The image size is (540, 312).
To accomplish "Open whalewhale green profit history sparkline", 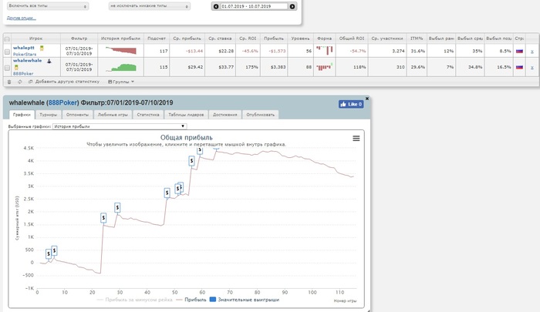I will [x=121, y=67].
